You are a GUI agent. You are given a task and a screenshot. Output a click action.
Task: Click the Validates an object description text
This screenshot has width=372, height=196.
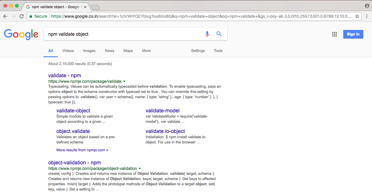click(x=86, y=140)
